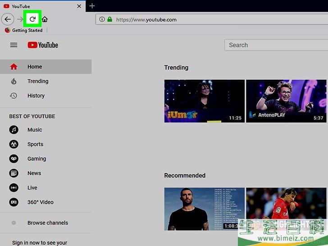Reload the page with the refresh icon

(32, 19)
